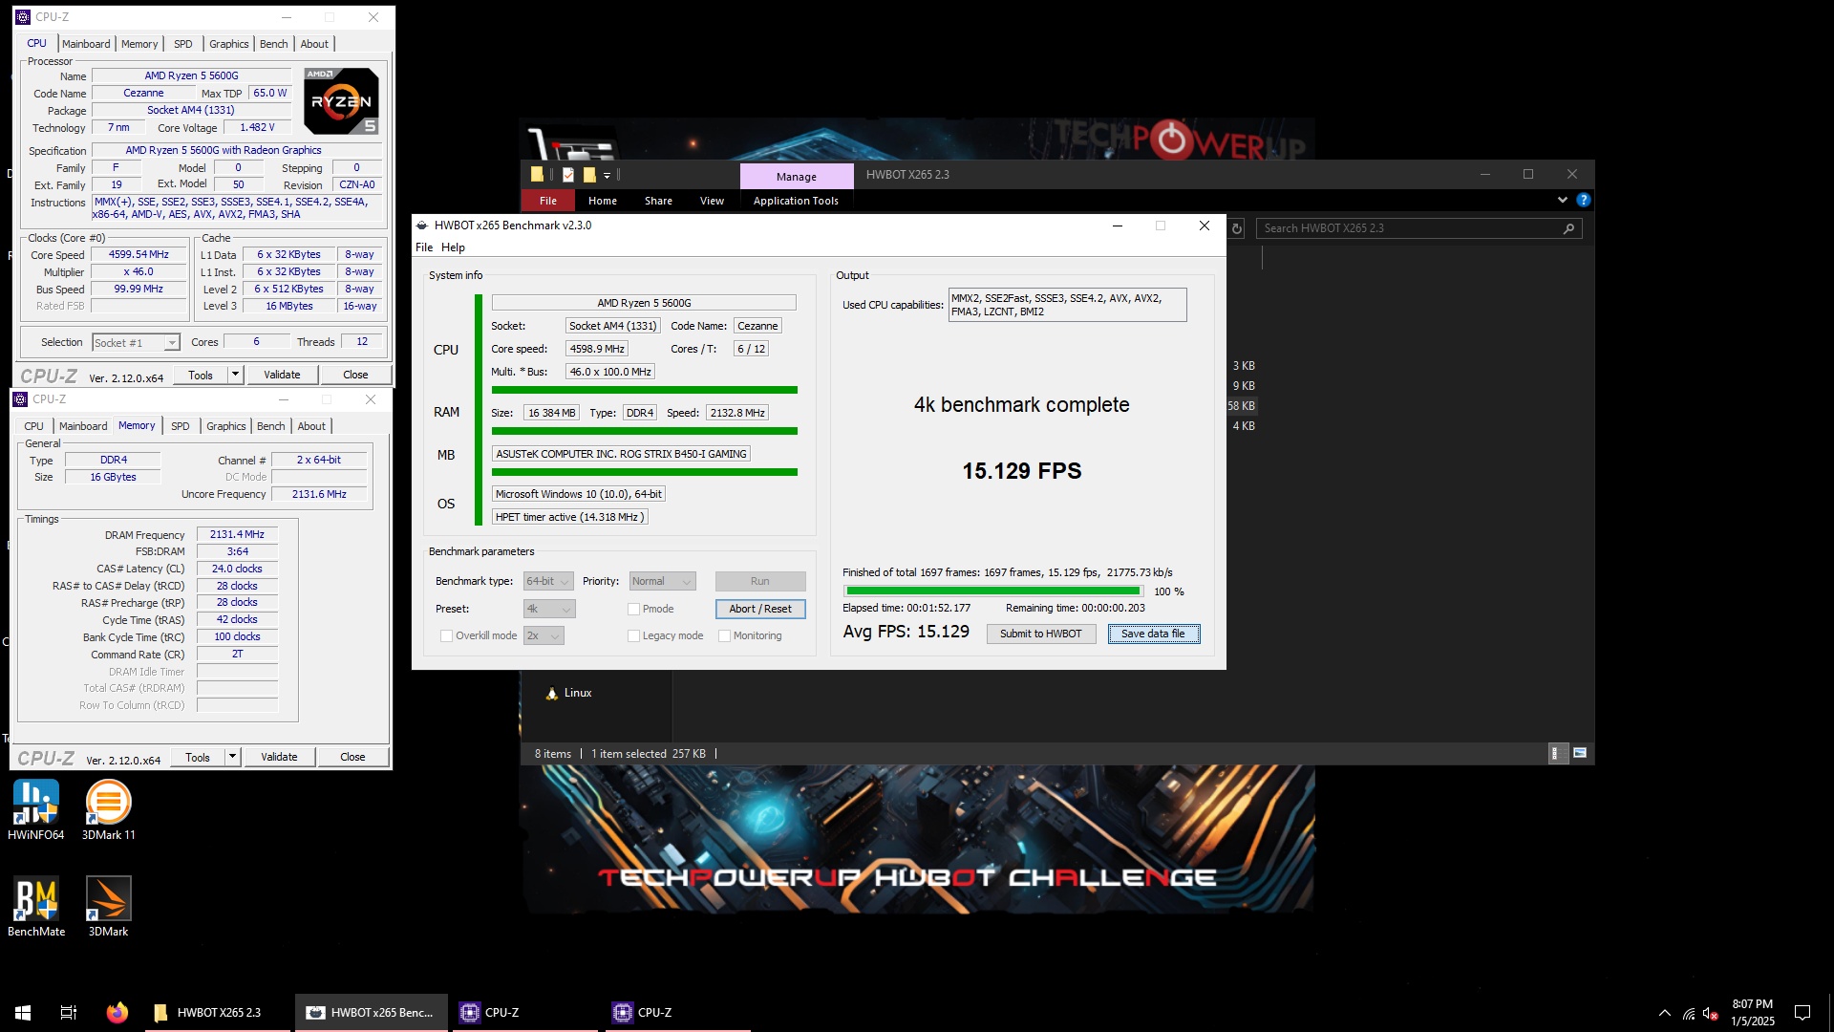Click the Explorer help question mark icon
This screenshot has height=1032, width=1834.
click(x=1584, y=200)
